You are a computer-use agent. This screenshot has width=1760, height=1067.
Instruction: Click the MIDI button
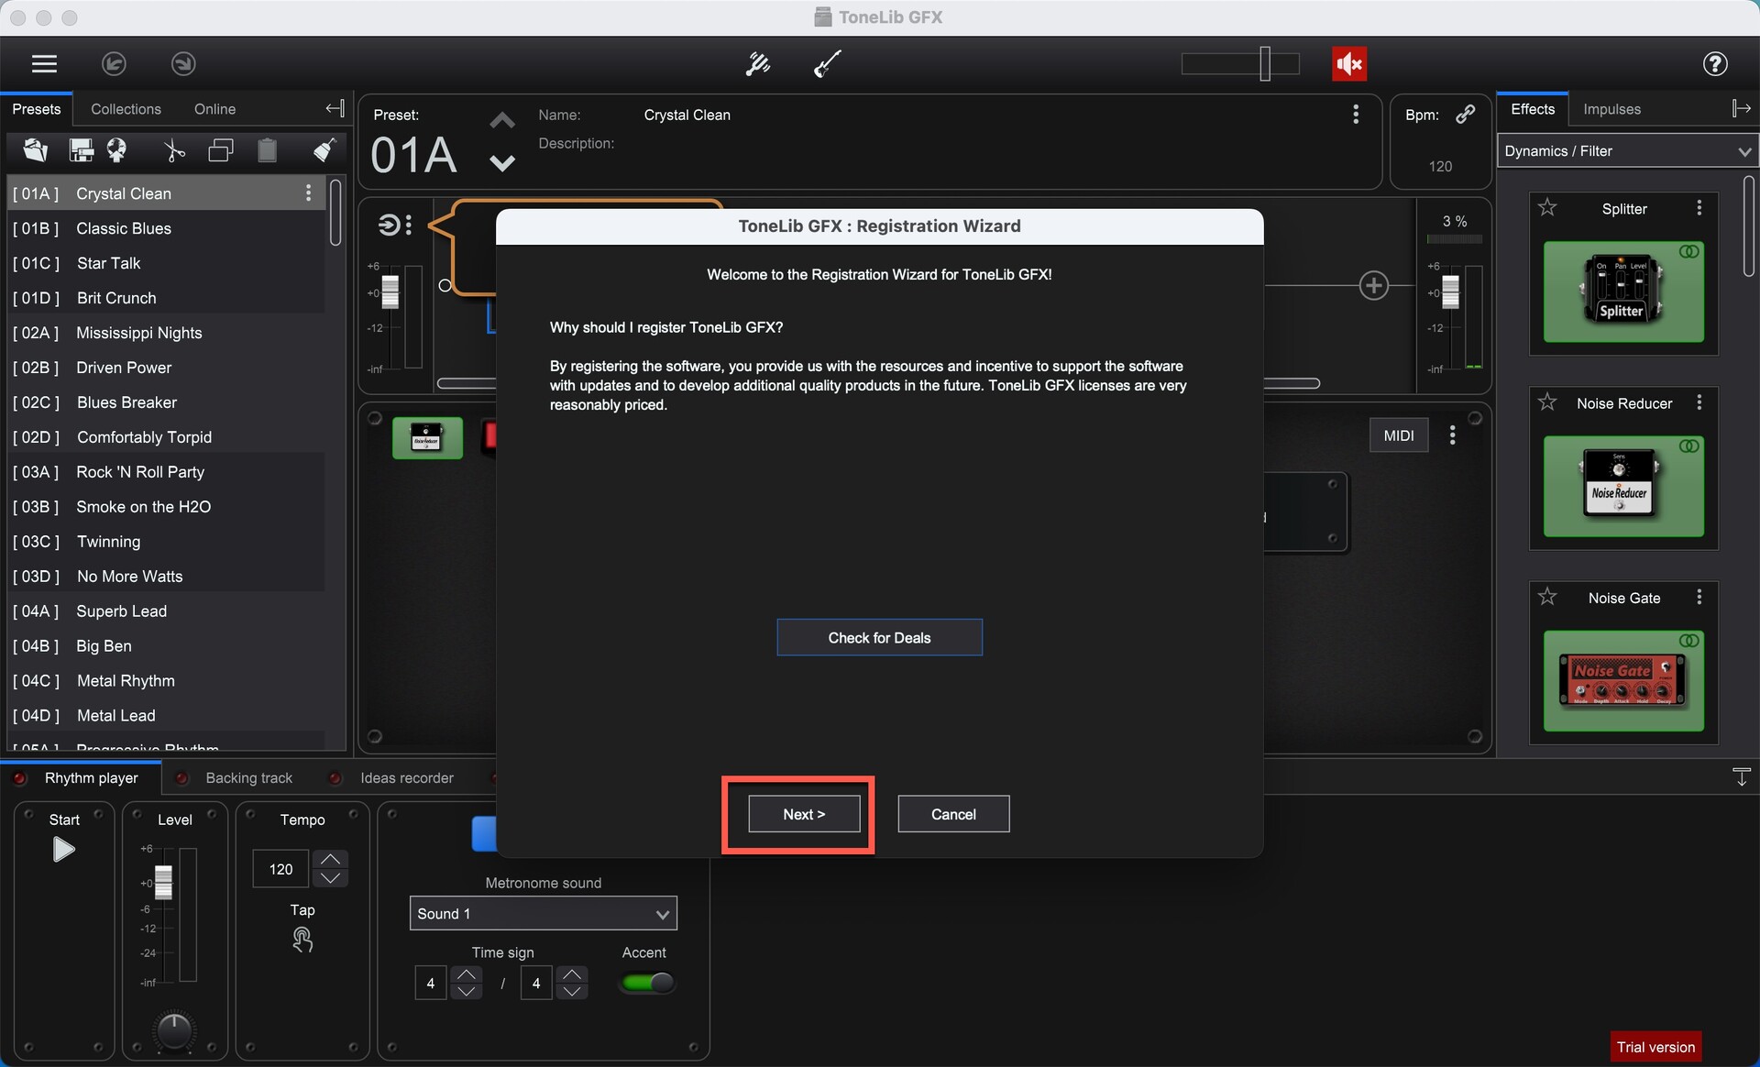(x=1399, y=435)
